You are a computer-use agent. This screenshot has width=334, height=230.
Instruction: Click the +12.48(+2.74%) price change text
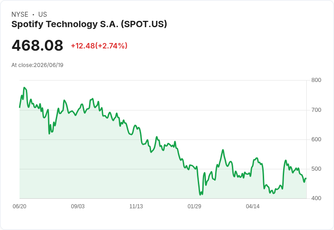coord(99,46)
